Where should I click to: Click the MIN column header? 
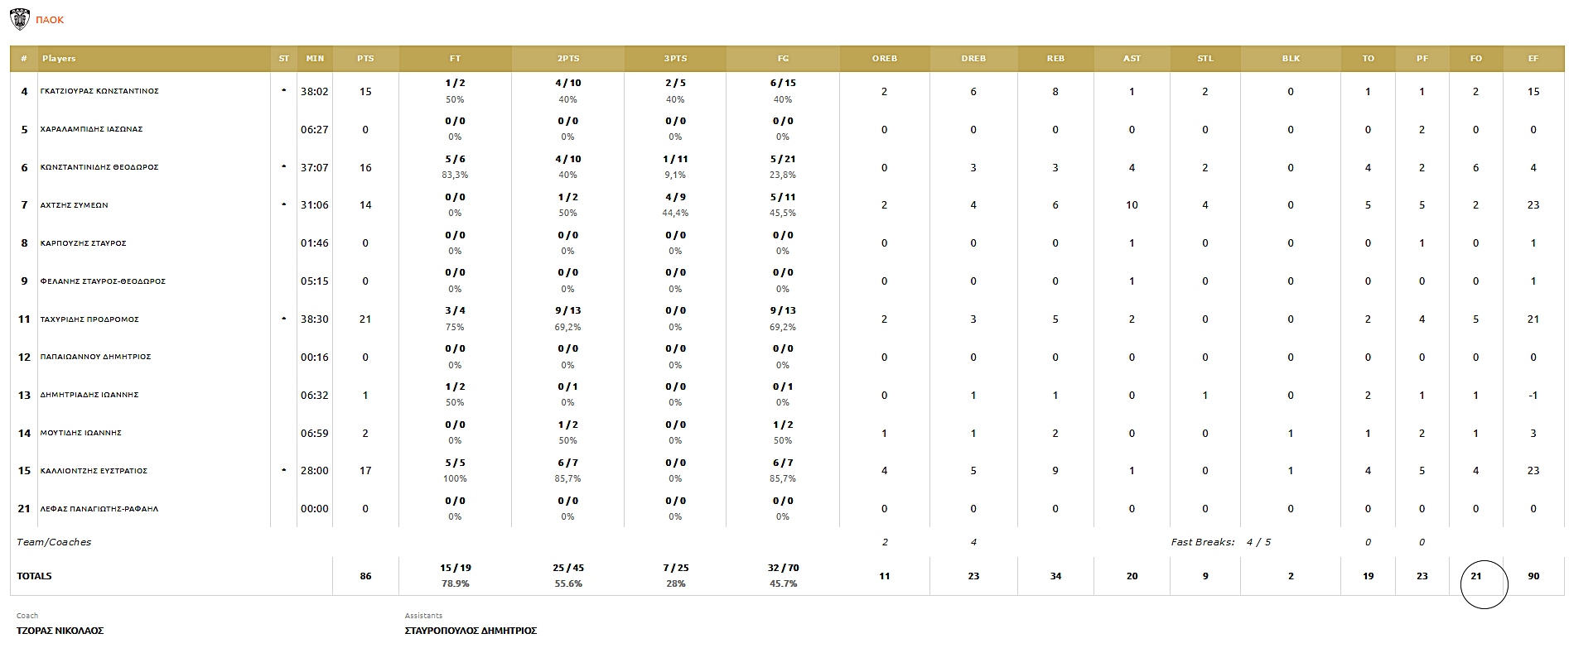point(315,59)
